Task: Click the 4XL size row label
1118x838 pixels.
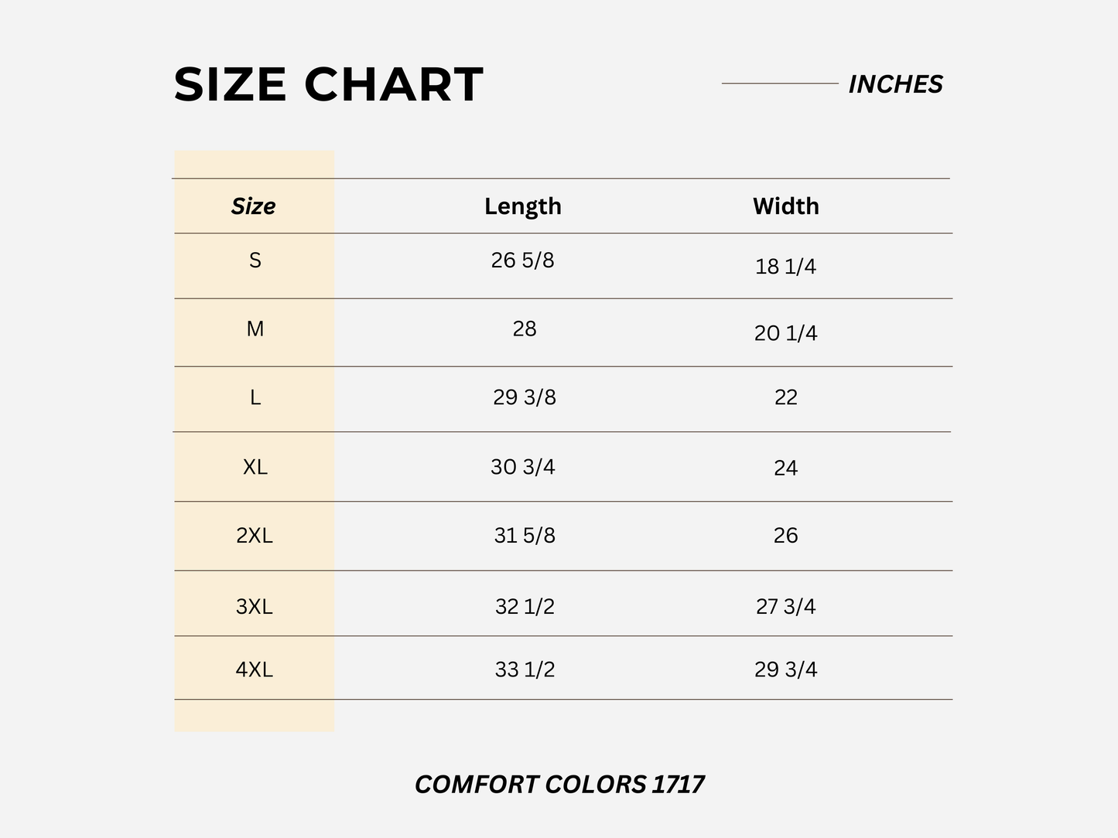Action: coord(255,669)
